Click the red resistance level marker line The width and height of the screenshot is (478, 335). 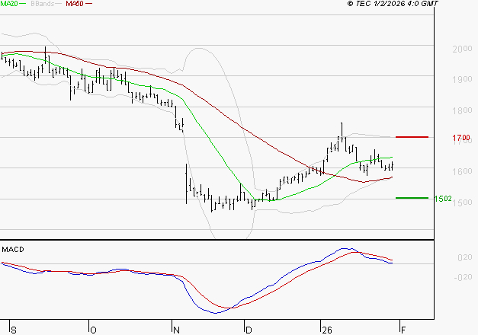pos(412,137)
